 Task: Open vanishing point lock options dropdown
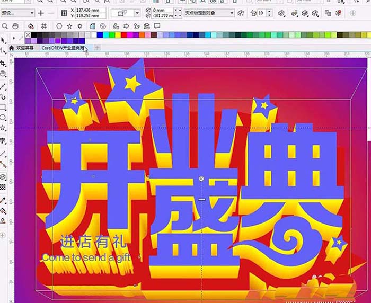tap(232, 13)
